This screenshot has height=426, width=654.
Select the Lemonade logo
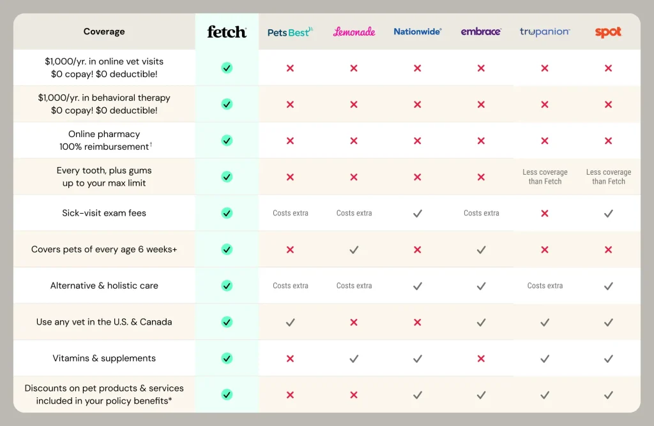354,31
